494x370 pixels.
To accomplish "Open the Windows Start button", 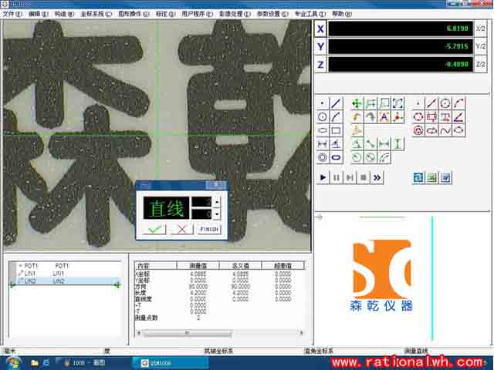I will (x=14, y=363).
